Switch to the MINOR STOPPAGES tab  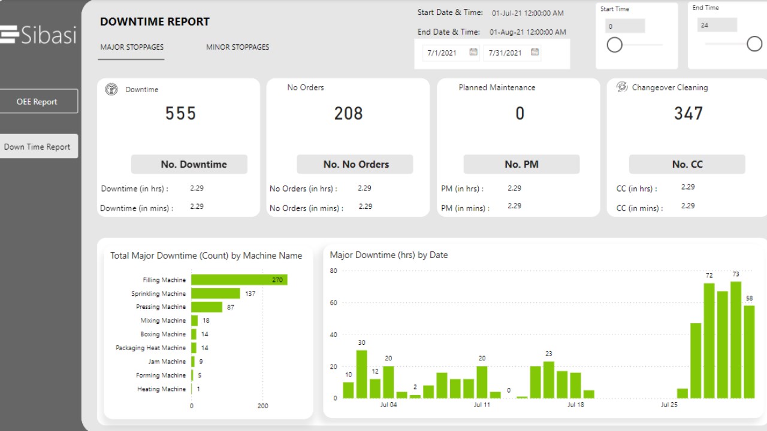point(238,47)
